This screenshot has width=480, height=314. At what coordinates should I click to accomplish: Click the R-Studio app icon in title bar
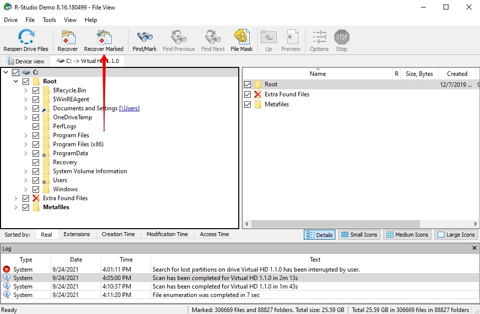[x=8, y=6]
